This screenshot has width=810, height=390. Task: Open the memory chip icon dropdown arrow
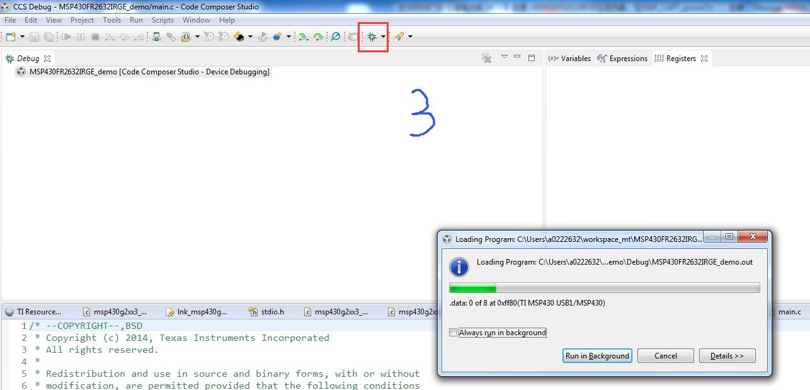[251, 37]
